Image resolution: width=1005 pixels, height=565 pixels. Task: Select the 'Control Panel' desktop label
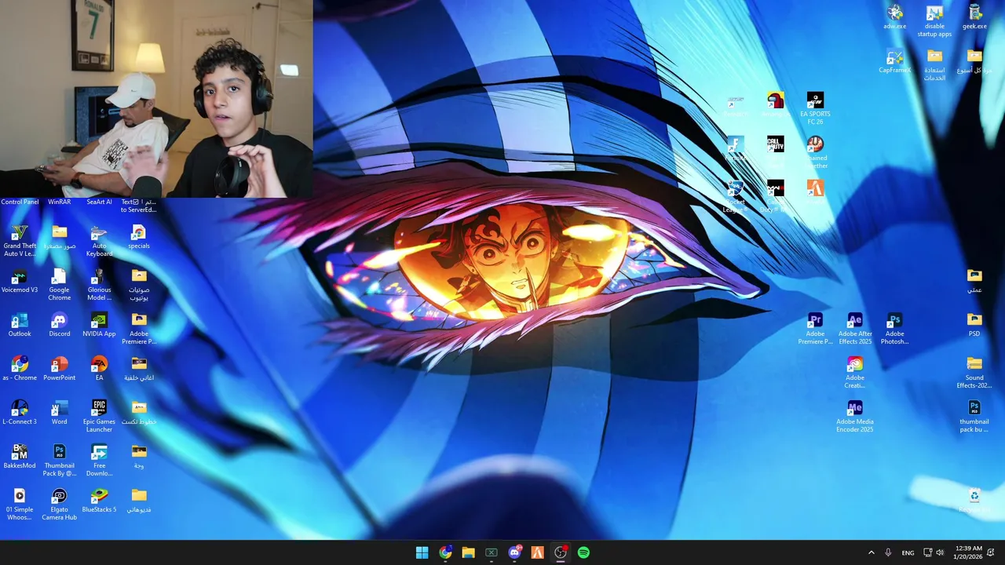point(20,202)
